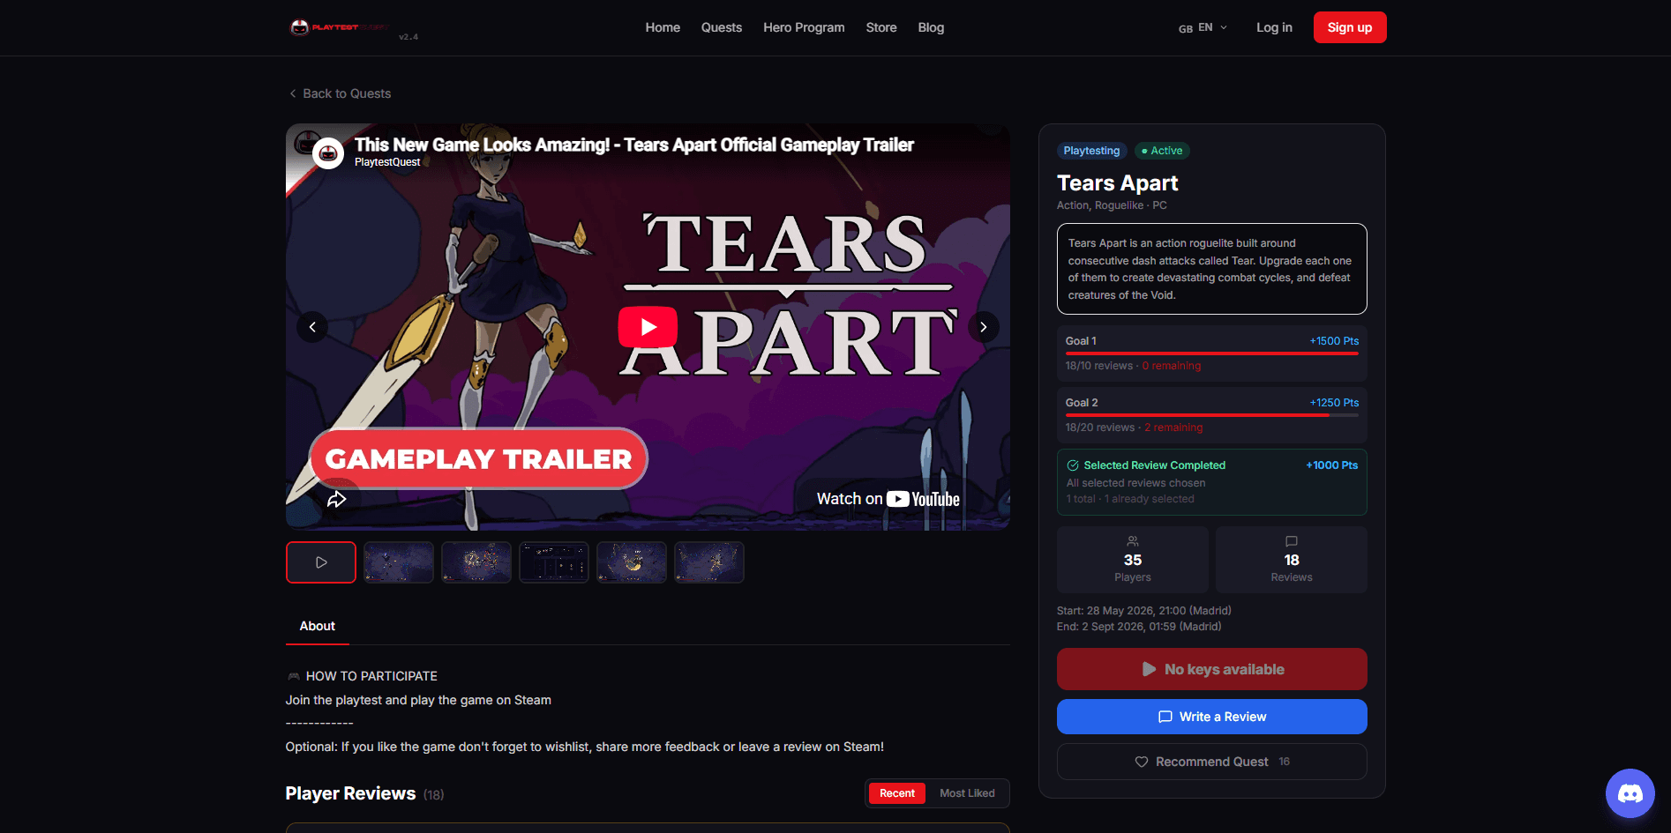
Task: Click the Log in link
Action: coord(1274,27)
